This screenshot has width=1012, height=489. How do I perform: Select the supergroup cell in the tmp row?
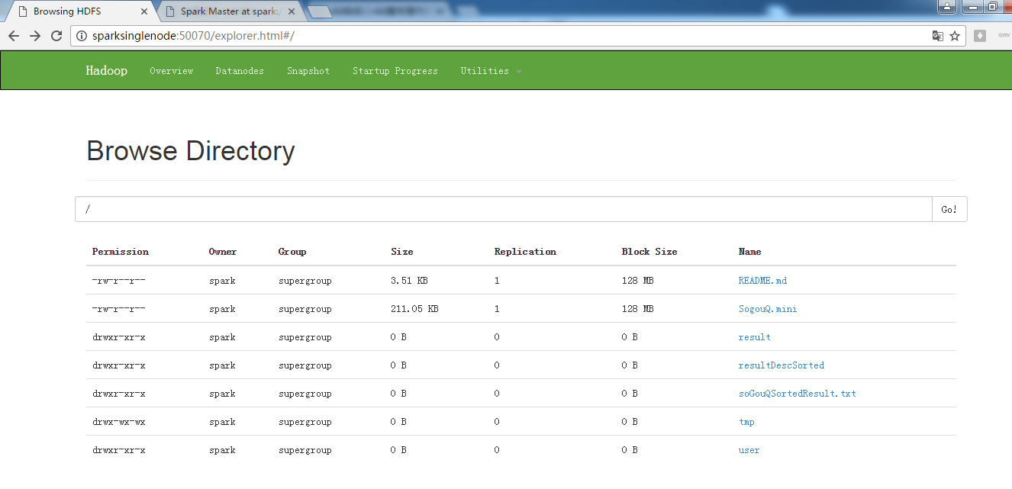[x=305, y=422]
